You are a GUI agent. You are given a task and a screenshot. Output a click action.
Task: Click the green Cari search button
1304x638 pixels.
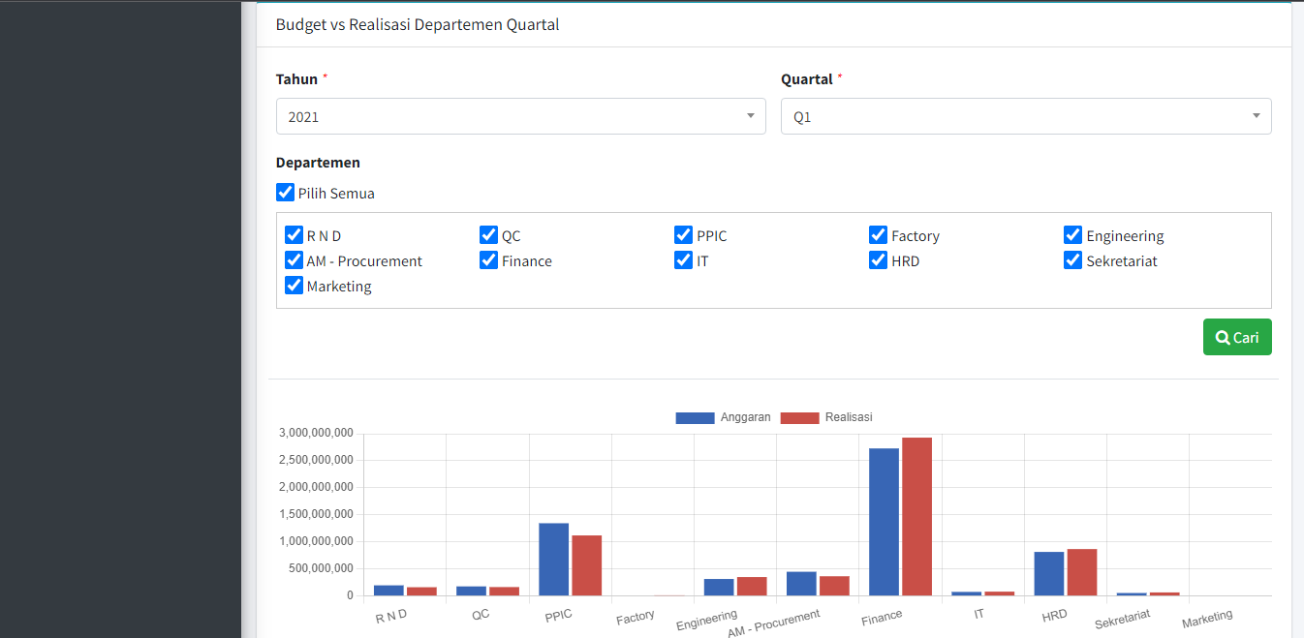1236,337
